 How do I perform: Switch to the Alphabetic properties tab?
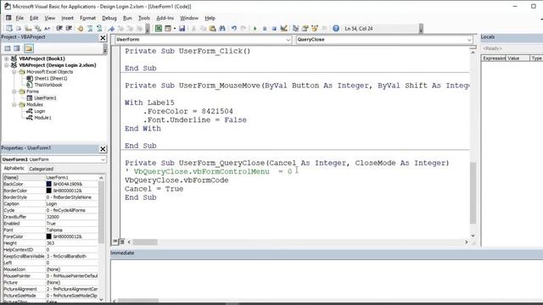point(14,169)
